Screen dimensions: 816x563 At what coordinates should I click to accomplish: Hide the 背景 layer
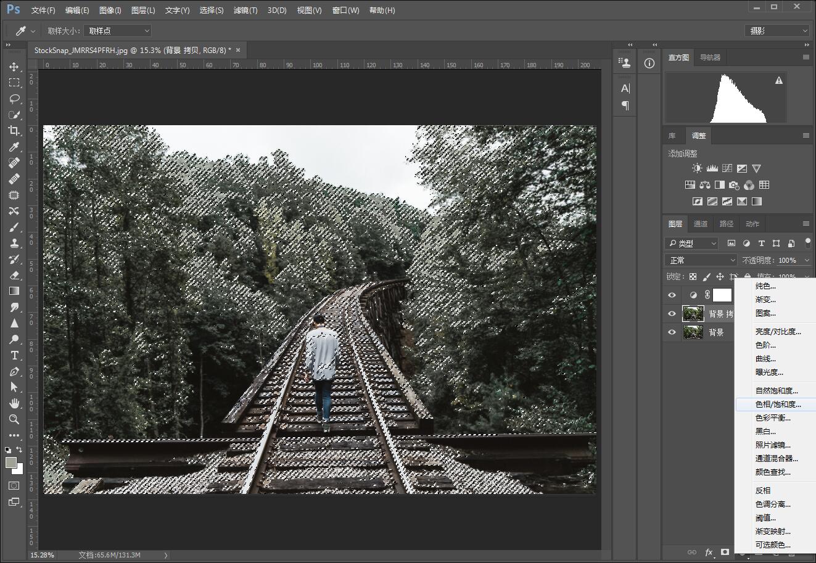[x=672, y=332]
